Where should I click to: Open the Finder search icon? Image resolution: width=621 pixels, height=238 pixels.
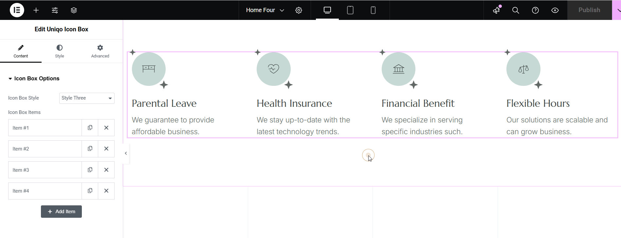point(516,10)
